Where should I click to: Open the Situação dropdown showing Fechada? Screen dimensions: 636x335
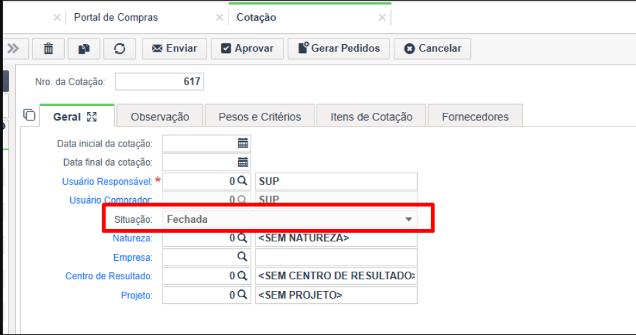[x=290, y=219]
